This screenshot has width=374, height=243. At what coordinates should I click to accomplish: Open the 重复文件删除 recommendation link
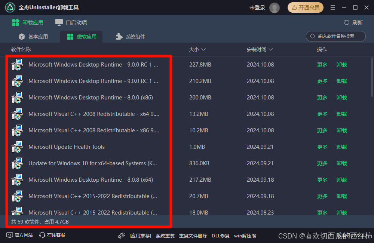(193, 236)
